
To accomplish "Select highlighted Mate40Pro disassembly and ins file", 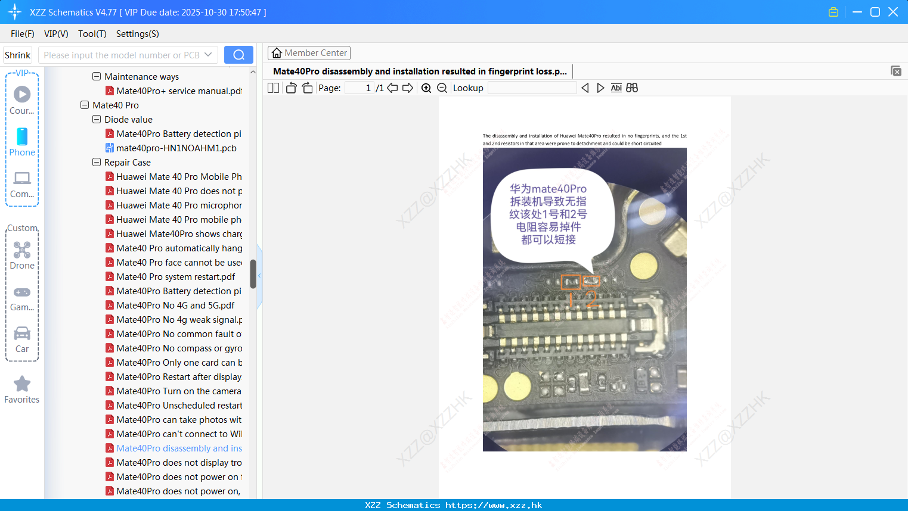I will click(x=173, y=448).
